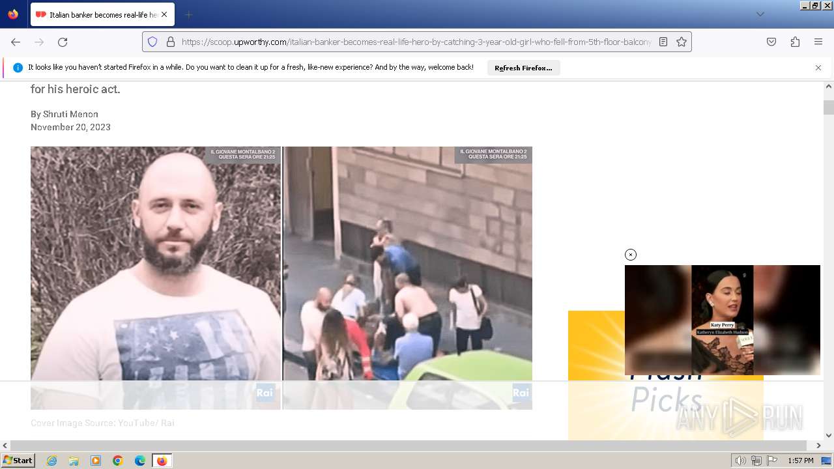
Task: Click the date November 20, 2023
Action: click(x=70, y=127)
